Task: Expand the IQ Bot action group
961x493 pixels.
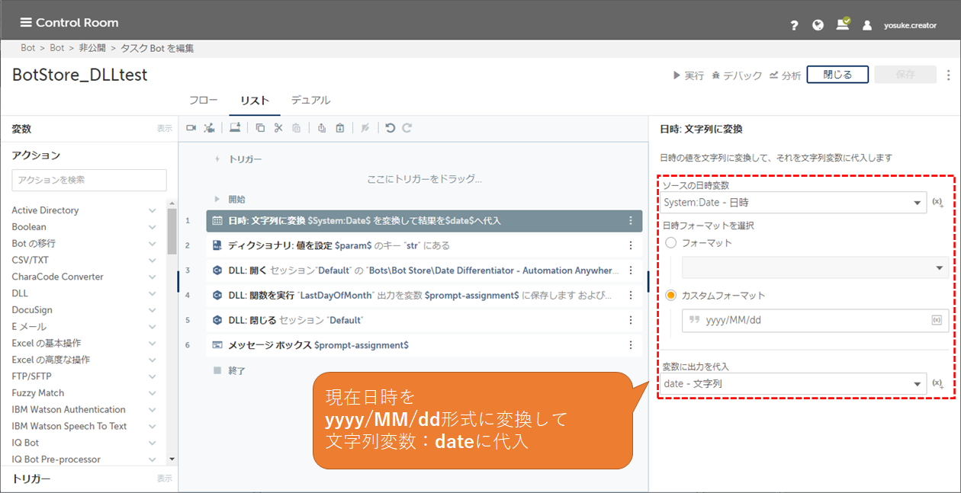Action: [153, 443]
